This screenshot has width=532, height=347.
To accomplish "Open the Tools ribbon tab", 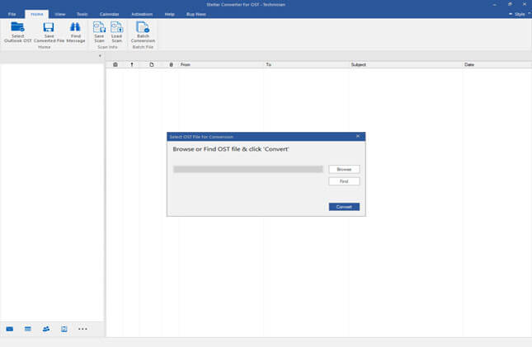I will (x=82, y=14).
